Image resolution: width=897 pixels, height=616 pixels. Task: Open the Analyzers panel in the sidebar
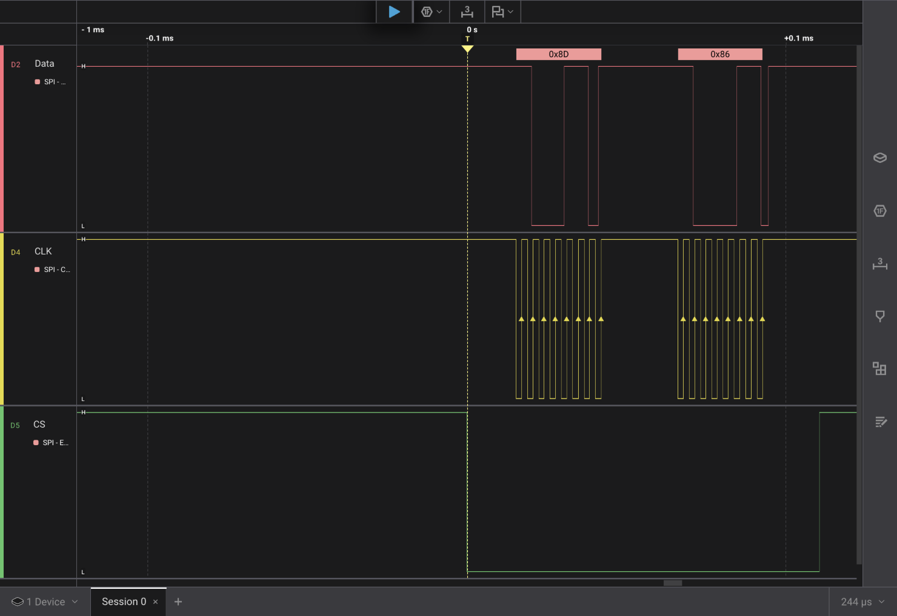coord(879,211)
